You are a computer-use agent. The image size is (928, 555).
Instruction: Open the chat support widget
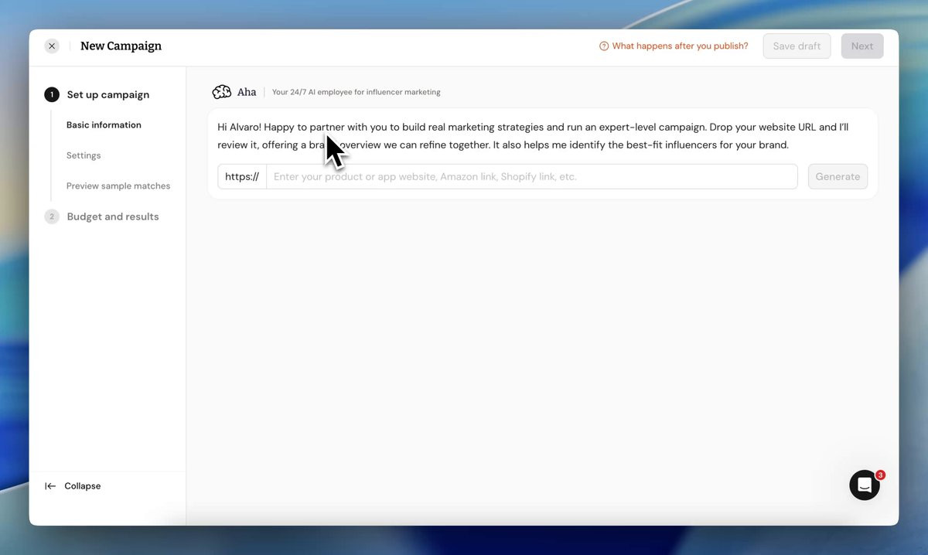865,485
